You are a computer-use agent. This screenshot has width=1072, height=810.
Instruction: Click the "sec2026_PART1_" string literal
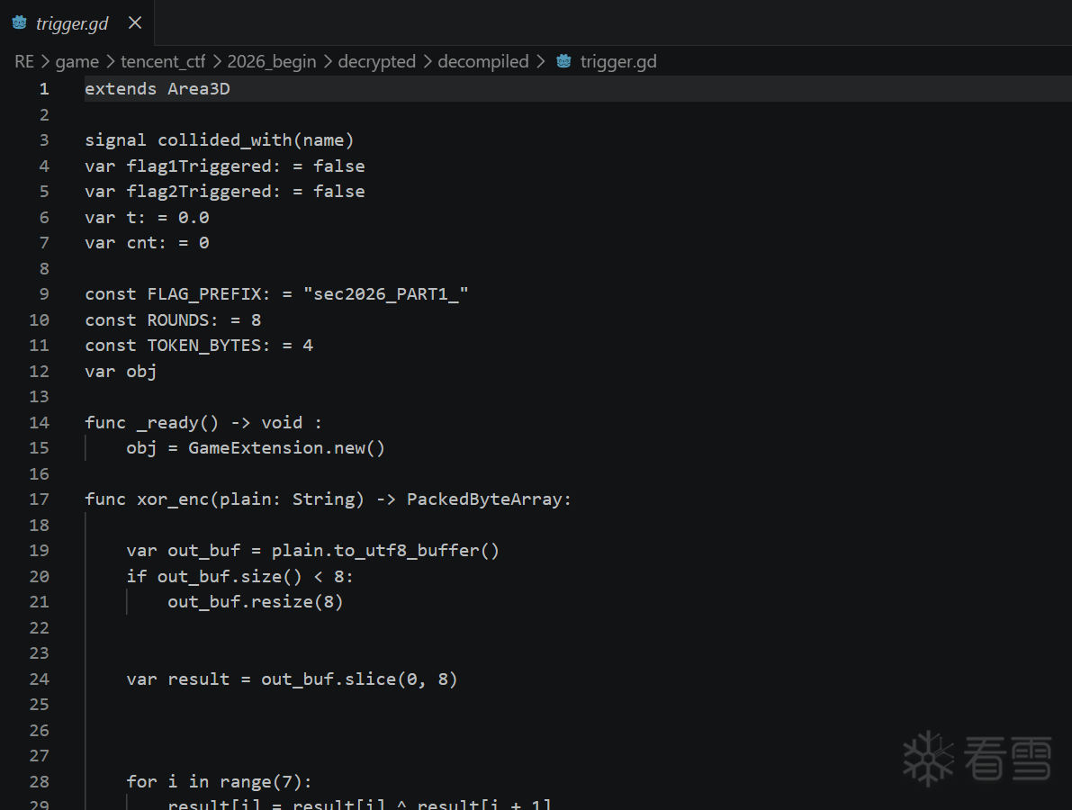click(386, 294)
